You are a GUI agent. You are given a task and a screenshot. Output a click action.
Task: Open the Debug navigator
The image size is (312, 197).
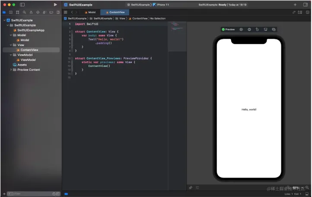45,13
